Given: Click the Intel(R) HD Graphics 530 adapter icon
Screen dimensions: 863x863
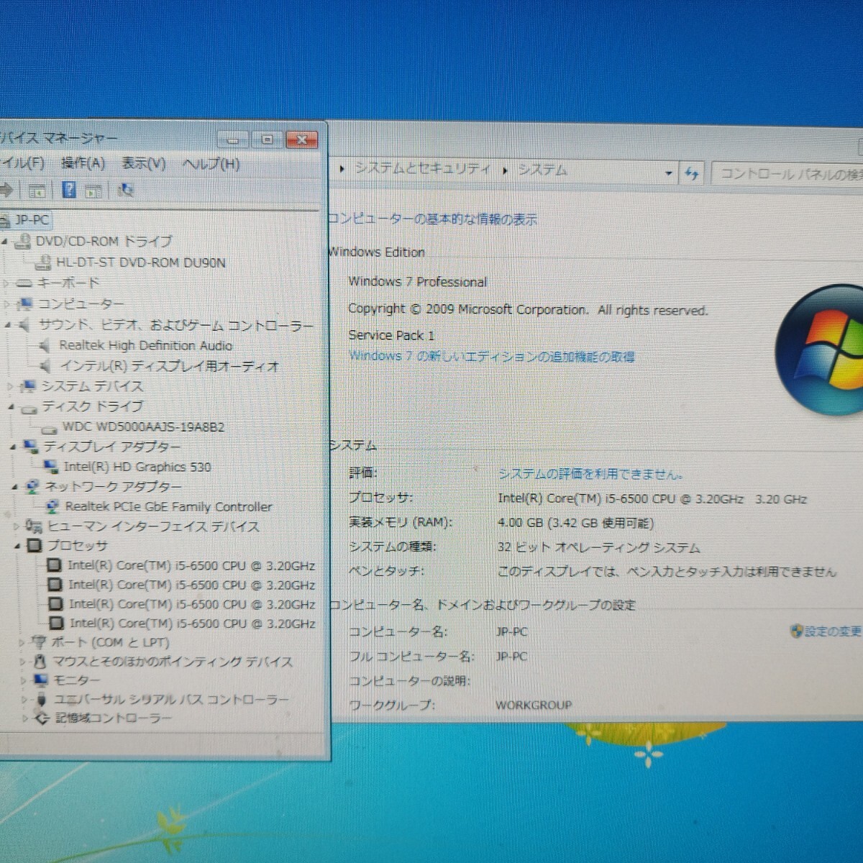Looking at the screenshot, I should pyautogui.click(x=51, y=467).
